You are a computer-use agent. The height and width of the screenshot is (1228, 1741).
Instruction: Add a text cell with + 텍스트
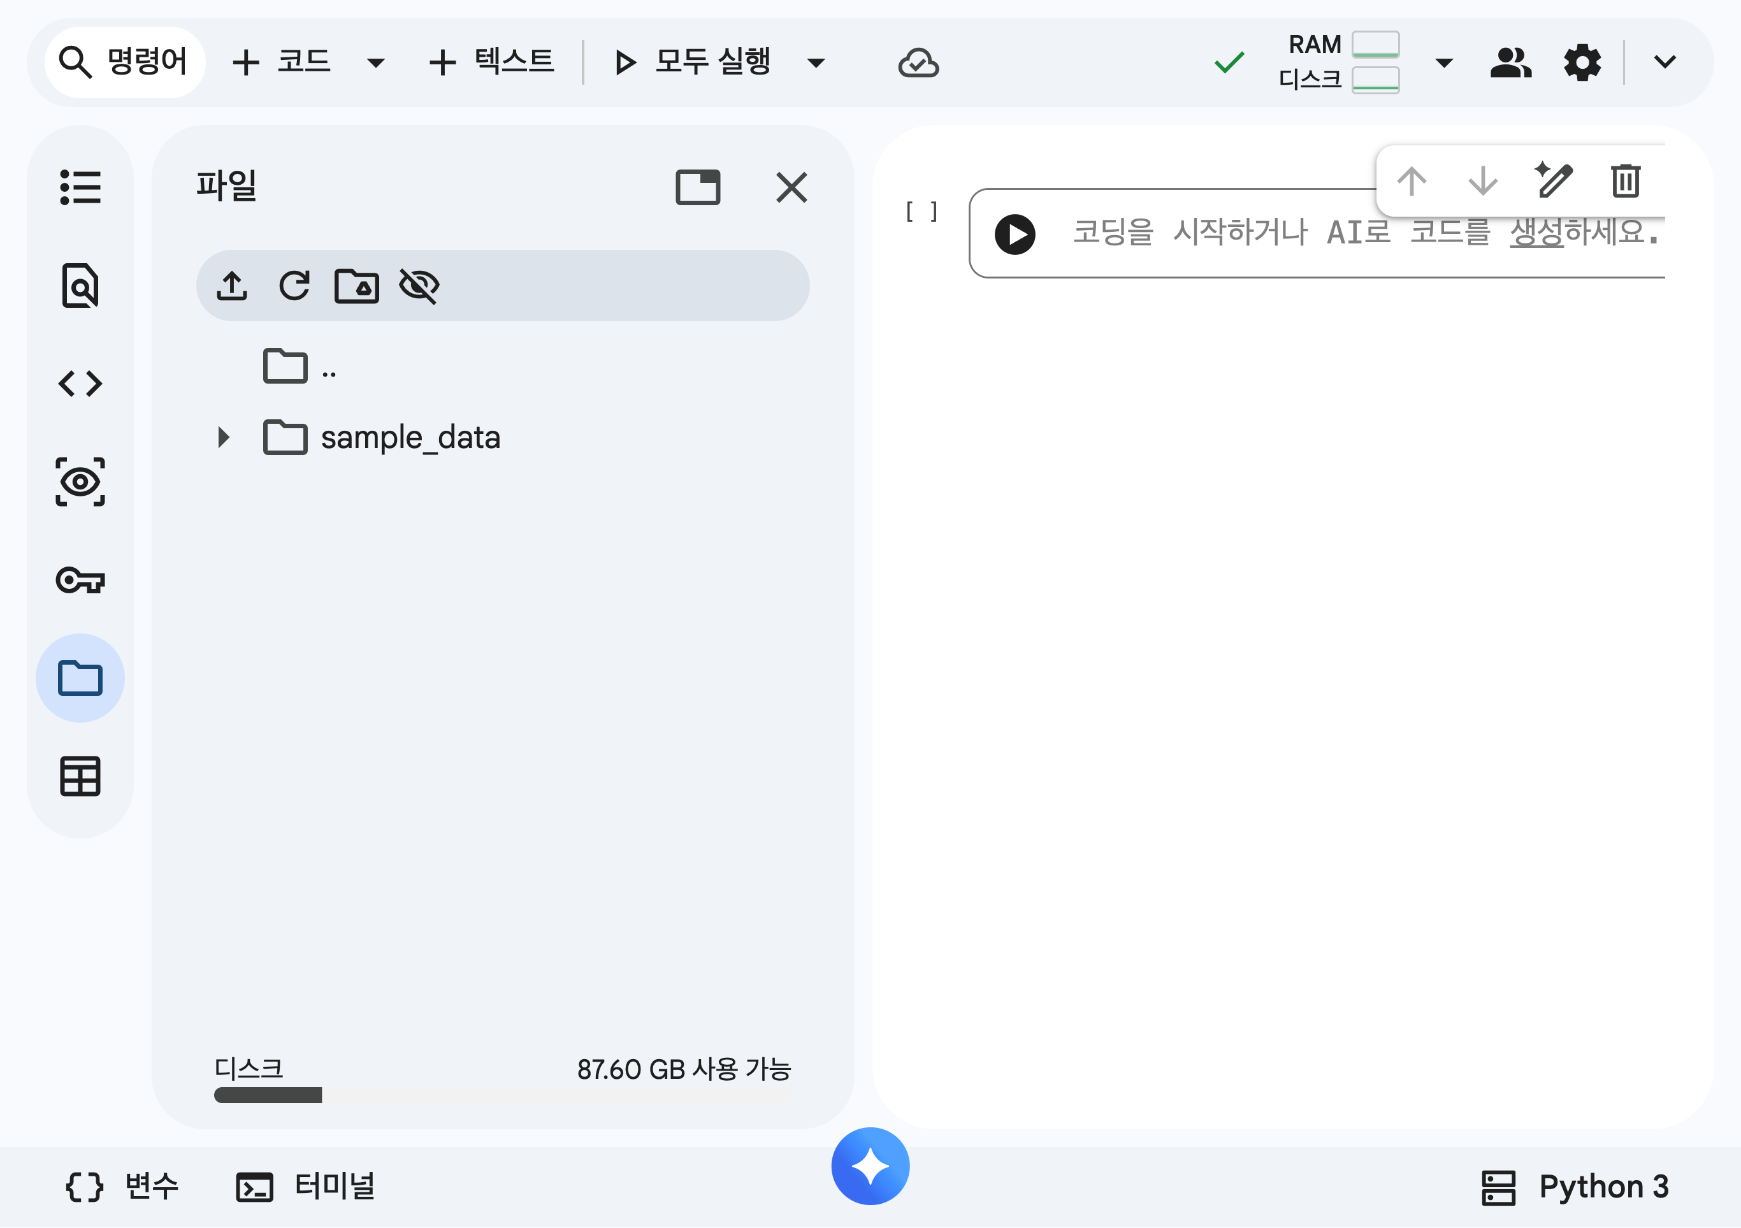pos(491,62)
